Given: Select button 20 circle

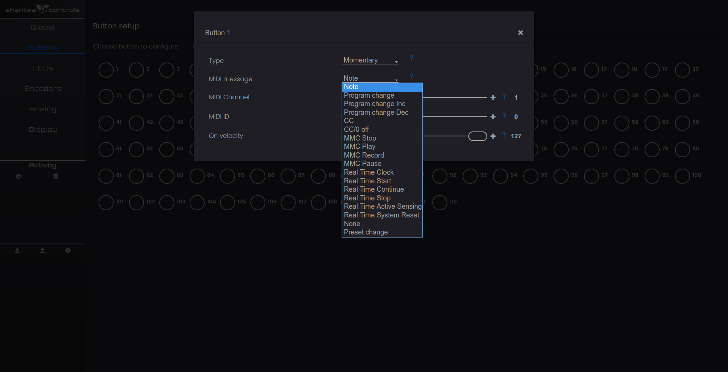Looking at the screenshot, I should (x=682, y=70).
